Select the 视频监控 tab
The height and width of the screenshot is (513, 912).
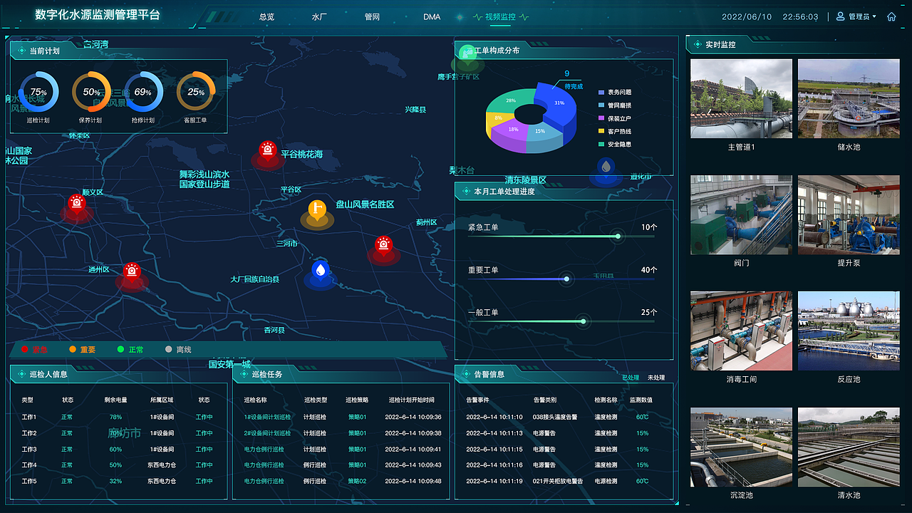point(500,16)
